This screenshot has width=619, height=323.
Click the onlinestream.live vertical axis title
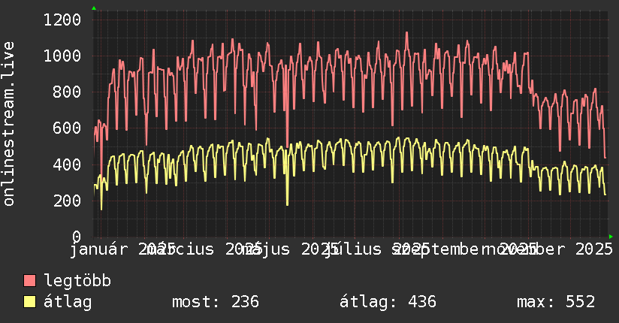(8, 124)
